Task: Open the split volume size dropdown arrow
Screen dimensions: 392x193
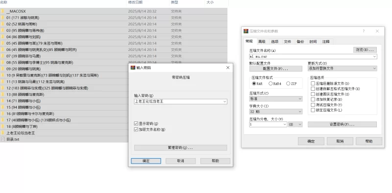Action: (x=285, y=124)
